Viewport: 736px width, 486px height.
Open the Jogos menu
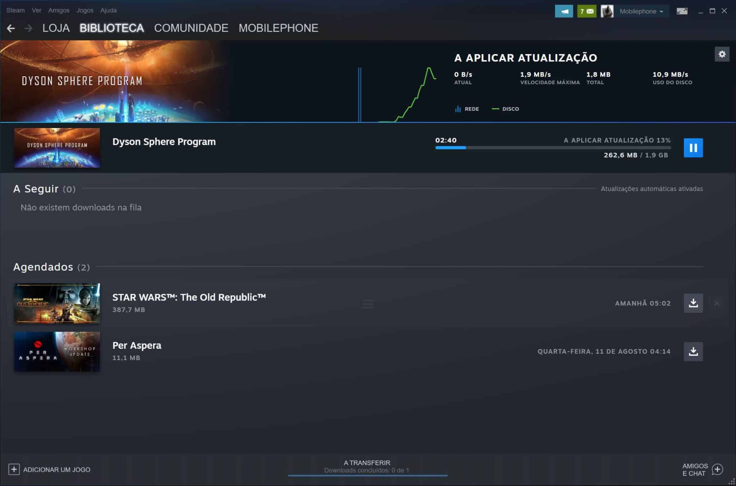(x=85, y=10)
